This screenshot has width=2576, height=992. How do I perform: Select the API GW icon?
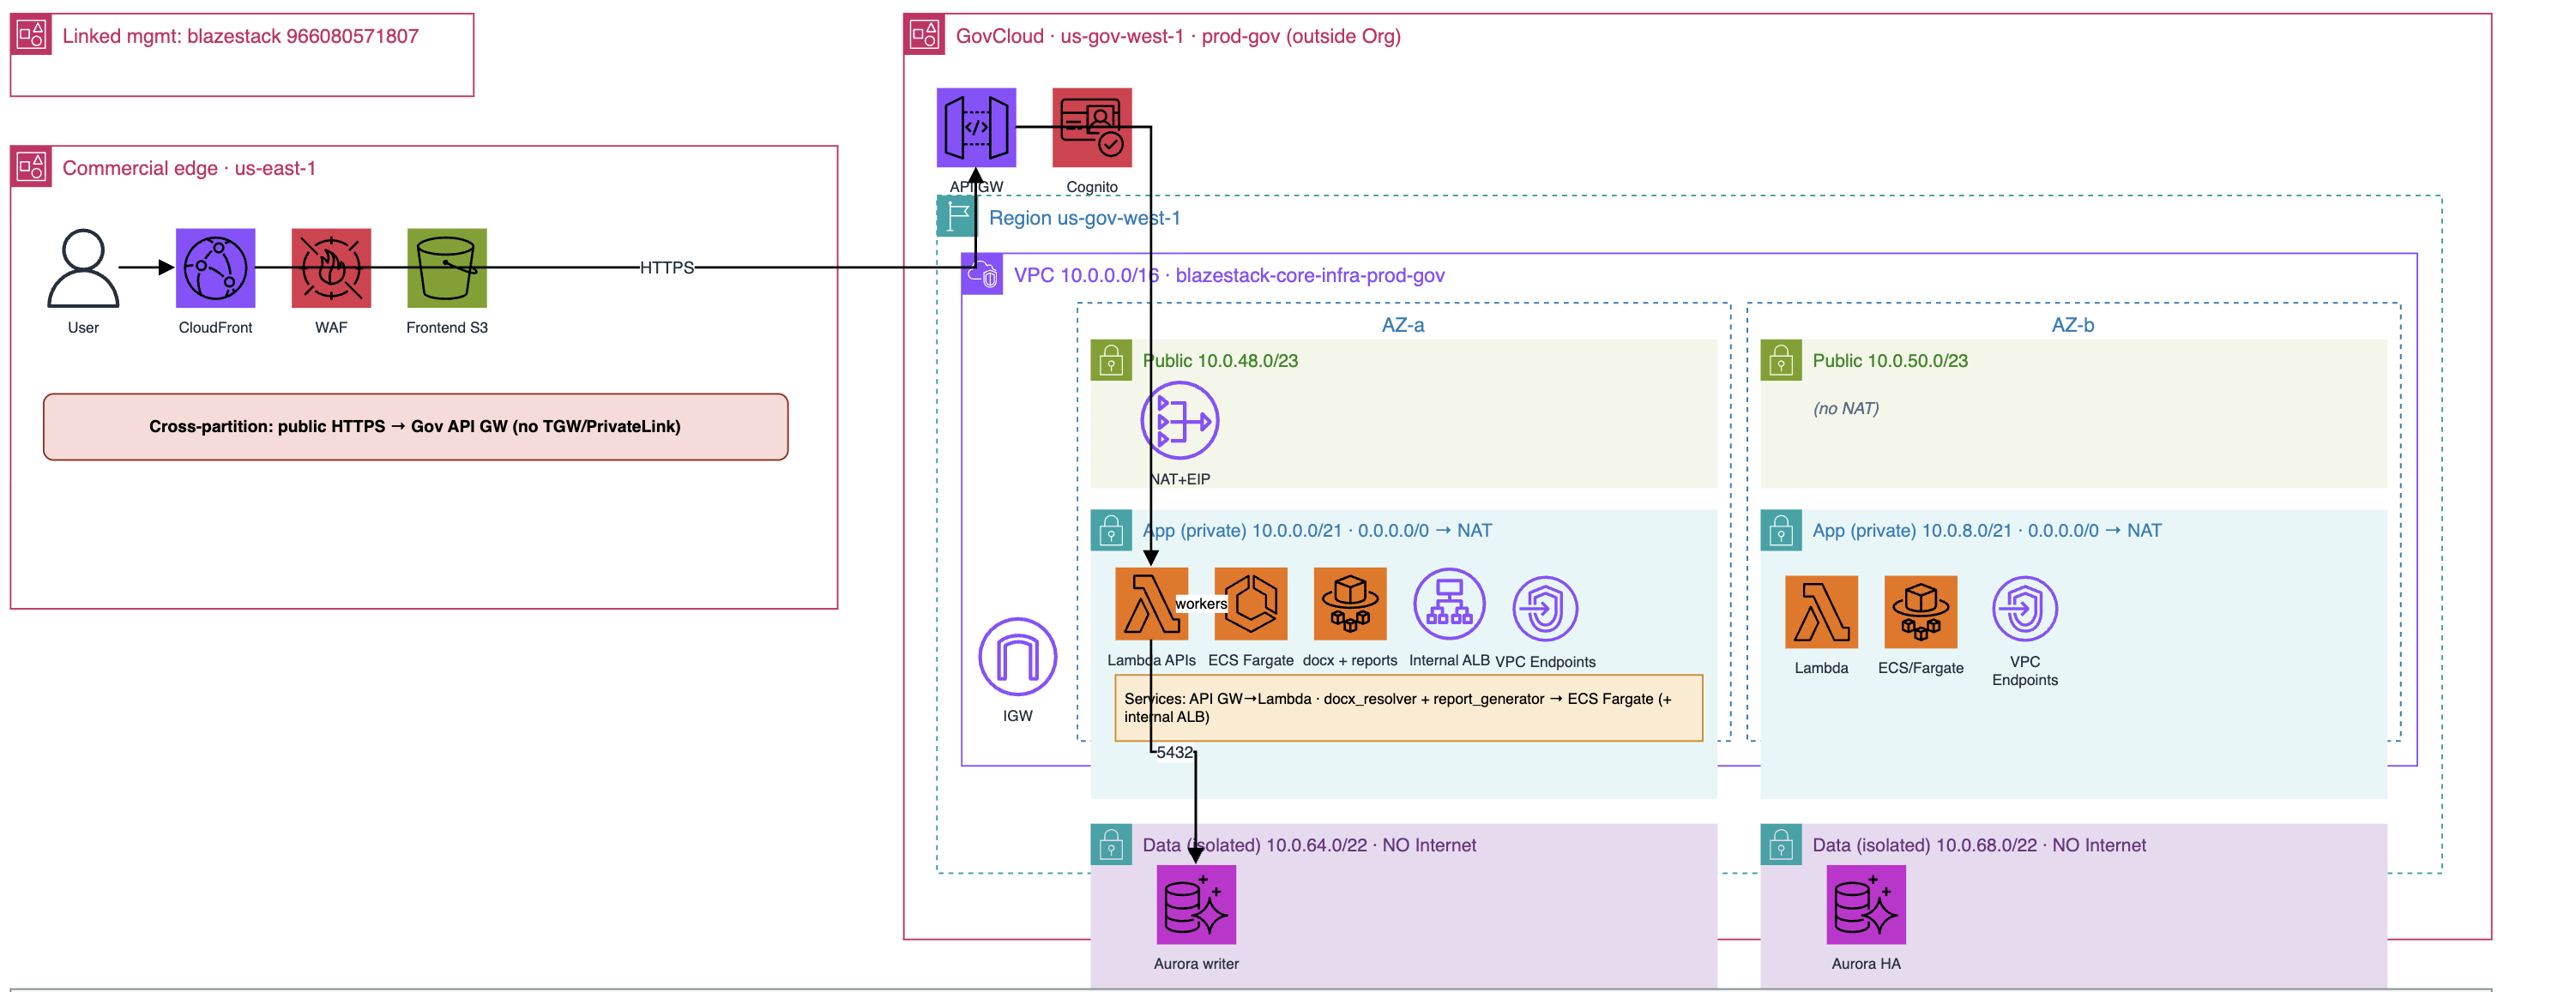(x=976, y=127)
